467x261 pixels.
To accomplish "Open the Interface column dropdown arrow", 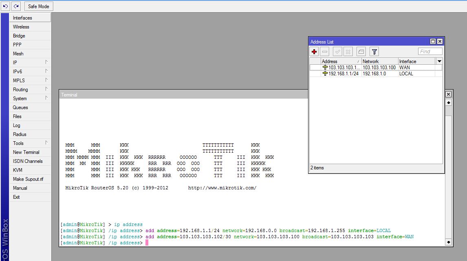I will (x=439, y=61).
